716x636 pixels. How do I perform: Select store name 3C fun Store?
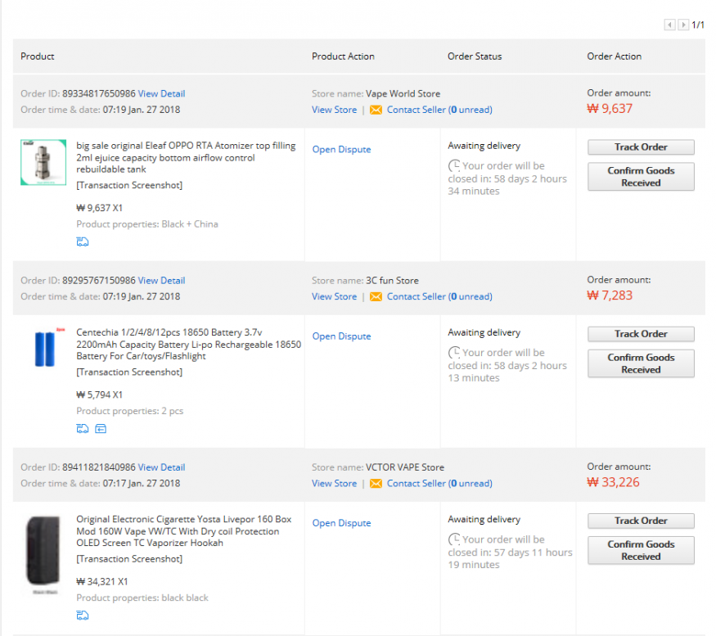pyautogui.click(x=392, y=281)
